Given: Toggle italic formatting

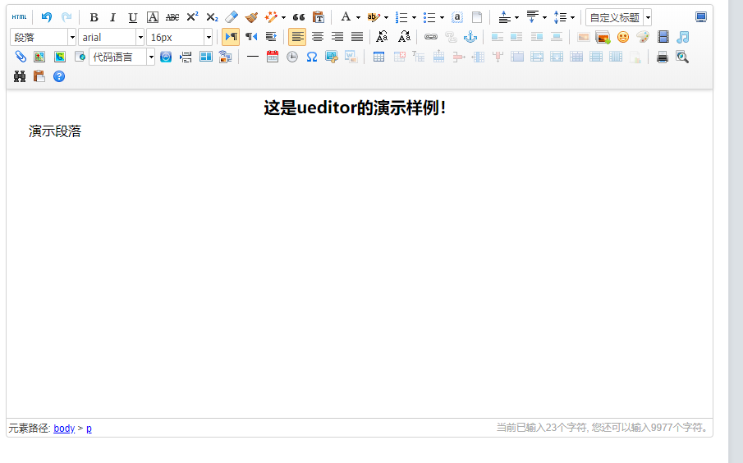Looking at the screenshot, I should pyautogui.click(x=112, y=17).
